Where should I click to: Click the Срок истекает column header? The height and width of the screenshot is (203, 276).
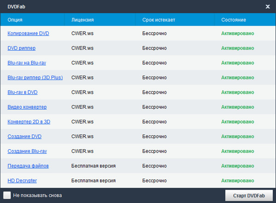tap(159, 20)
